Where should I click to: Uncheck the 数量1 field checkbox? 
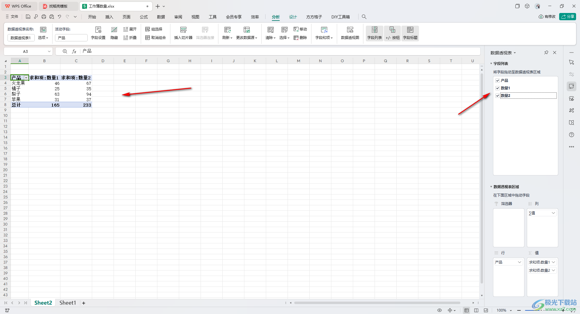pos(498,88)
